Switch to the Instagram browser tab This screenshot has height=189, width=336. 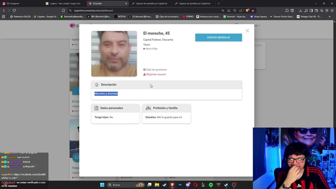pos(21,3)
